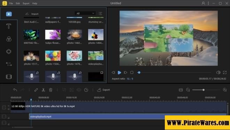Select the Edit pencil tool
Screen dimensions: 230x130
36,90
